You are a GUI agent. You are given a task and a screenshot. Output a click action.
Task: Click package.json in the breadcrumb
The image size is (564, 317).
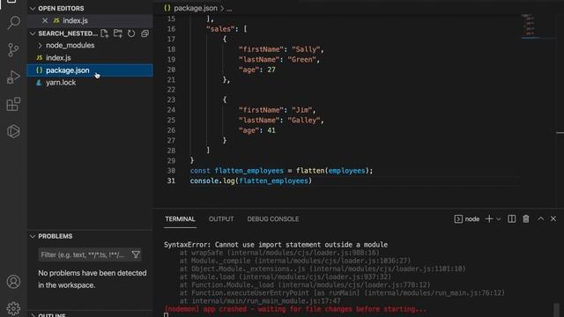[x=196, y=8]
